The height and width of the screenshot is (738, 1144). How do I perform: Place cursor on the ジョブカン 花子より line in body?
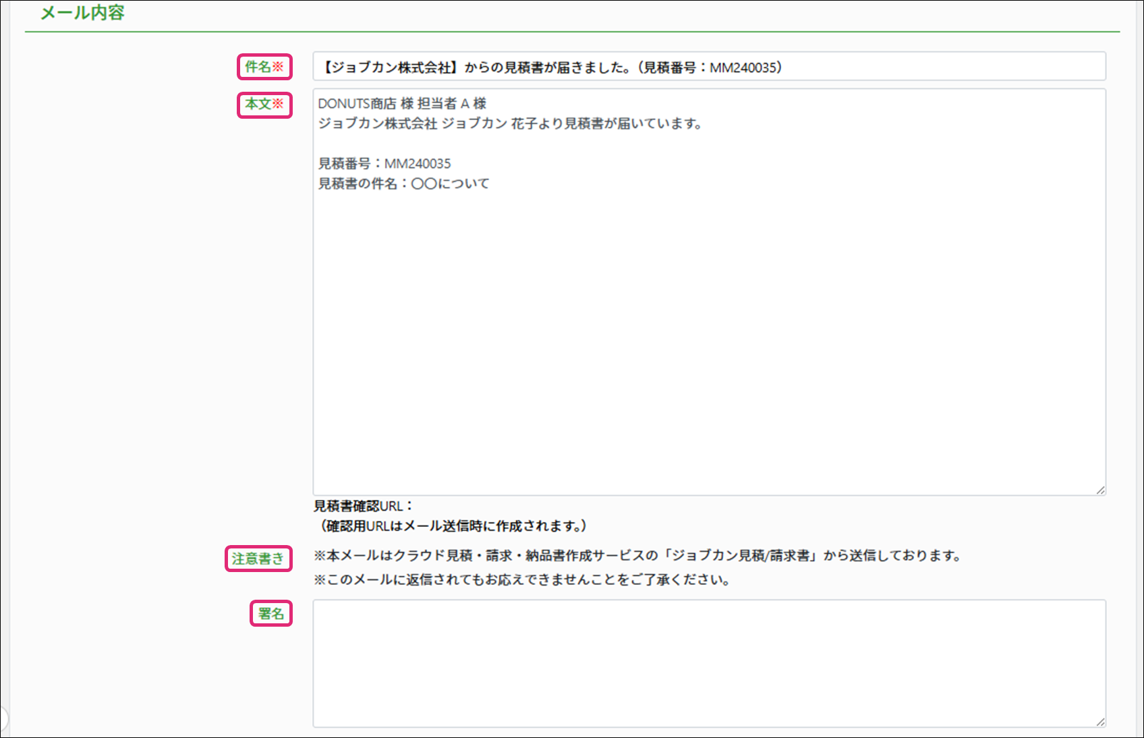(510, 123)
